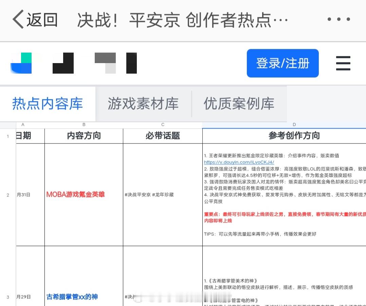The width and height of the screenshot is (366, 306).
Task: Click the red 重要点 note text
Action: pyautogui.click(x=285, y=217)
